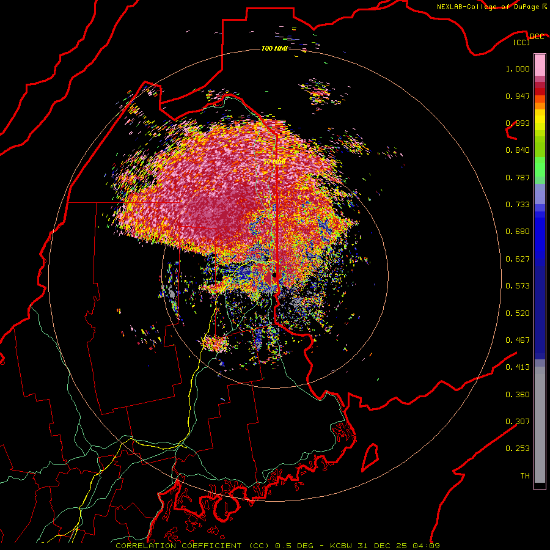
Task: Select the 0.840 scale value
Action: [518, 150]
